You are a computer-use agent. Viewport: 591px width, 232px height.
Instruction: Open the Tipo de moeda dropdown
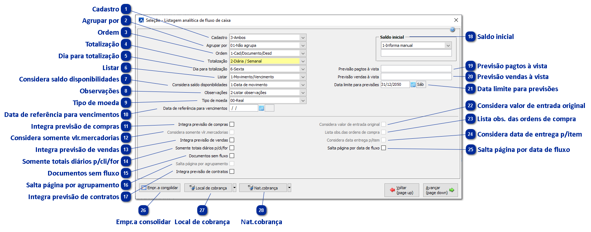point(268,100)
